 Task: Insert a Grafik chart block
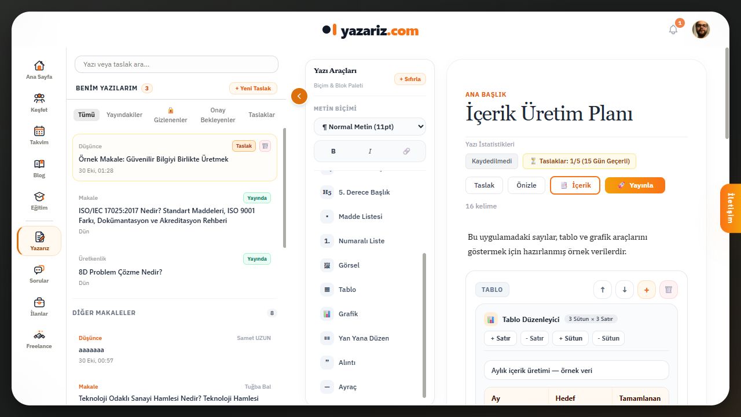370,314
